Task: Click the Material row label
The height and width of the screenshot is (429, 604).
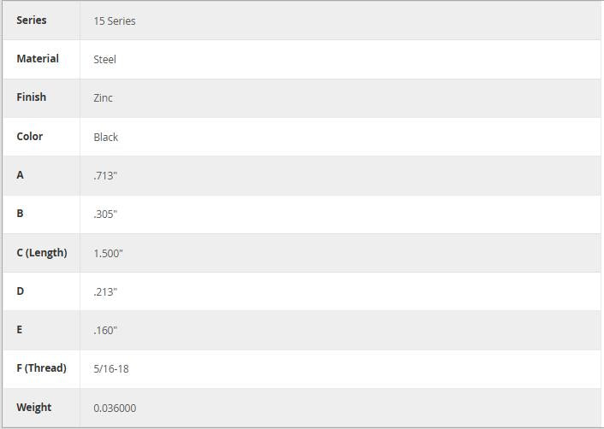Action: point(38,58)
